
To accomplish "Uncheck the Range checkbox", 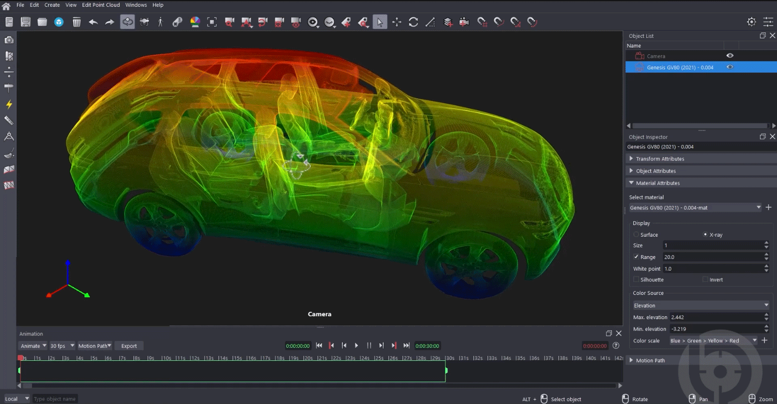I will (x=636, y=257).
